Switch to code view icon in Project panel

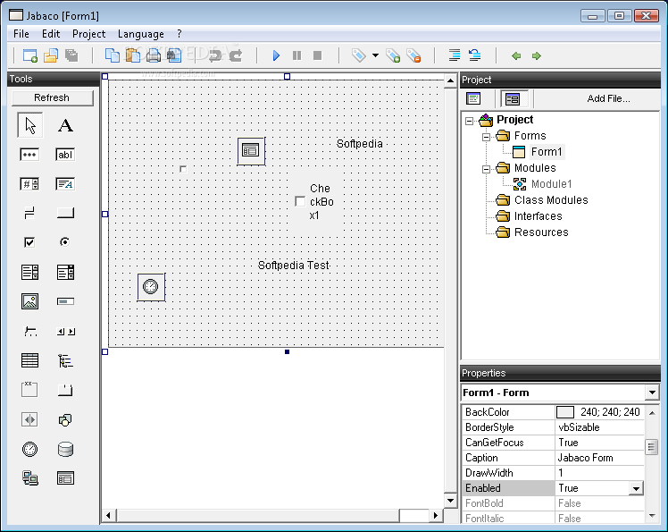click(x=473, y=98)
